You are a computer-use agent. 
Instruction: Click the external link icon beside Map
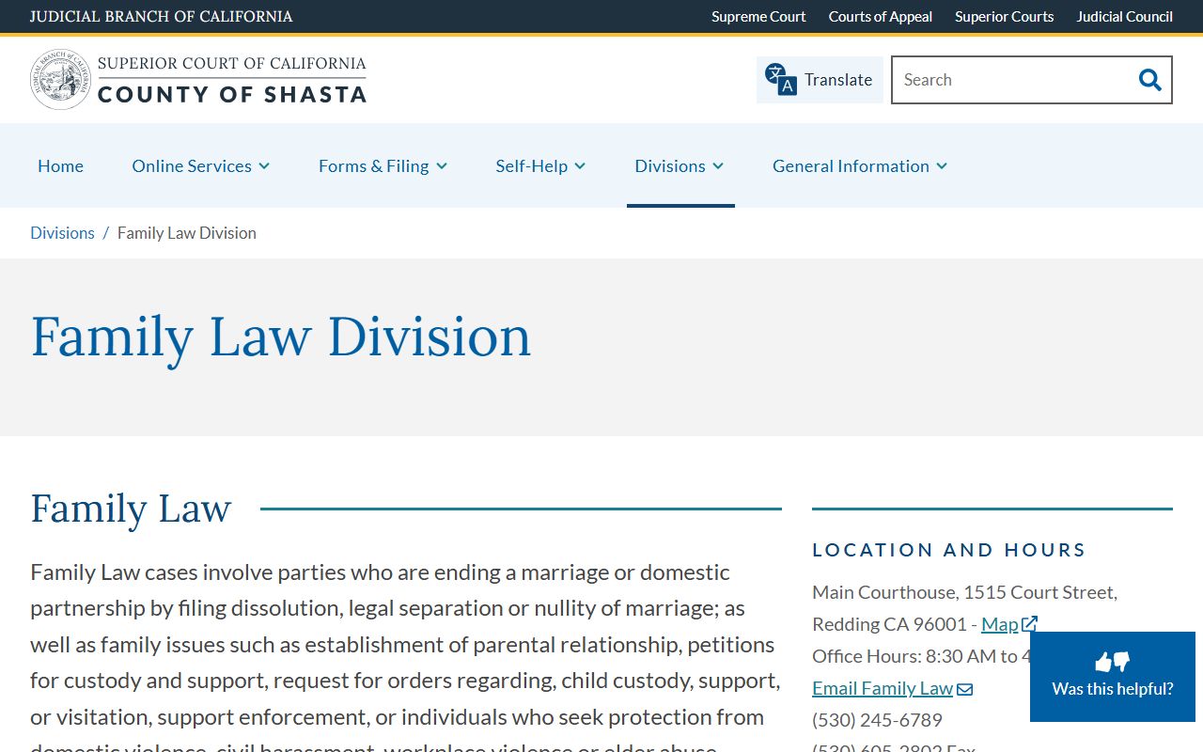pos(1030,624)
